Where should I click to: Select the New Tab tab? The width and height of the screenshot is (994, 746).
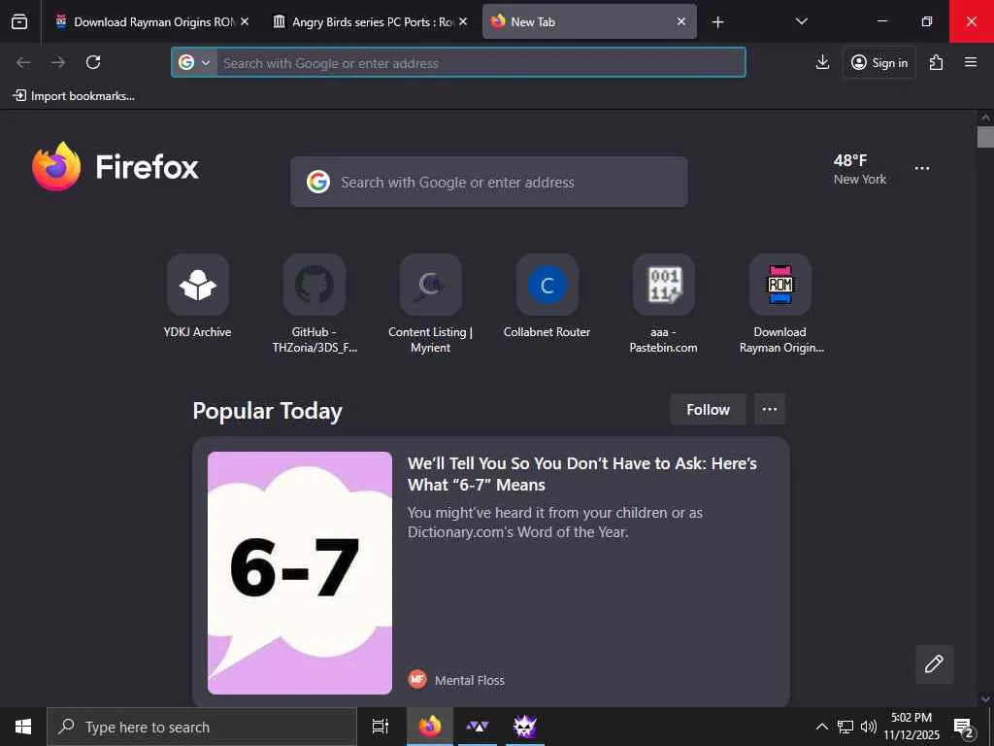point(589,21)
